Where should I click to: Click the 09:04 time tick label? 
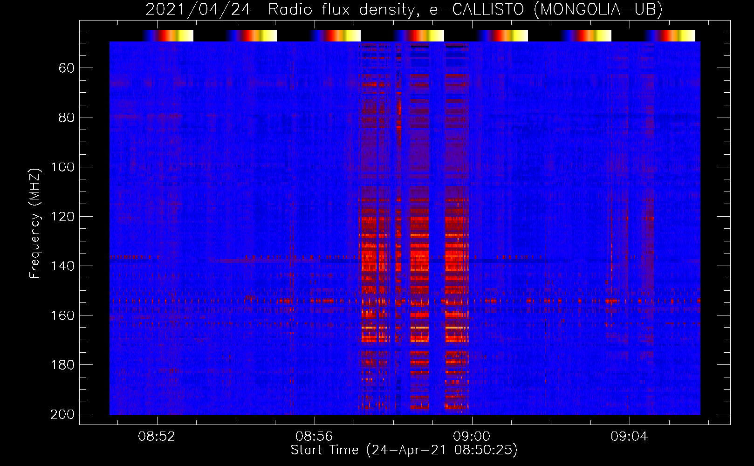click(x=630, y=437)
